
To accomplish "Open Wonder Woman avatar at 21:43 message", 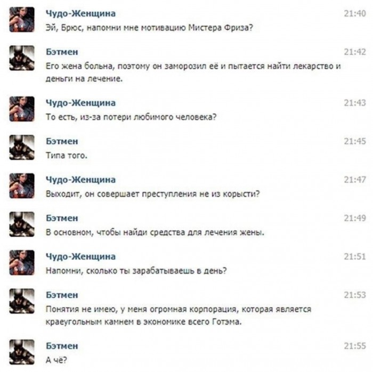I will click(x=22, y=109).
